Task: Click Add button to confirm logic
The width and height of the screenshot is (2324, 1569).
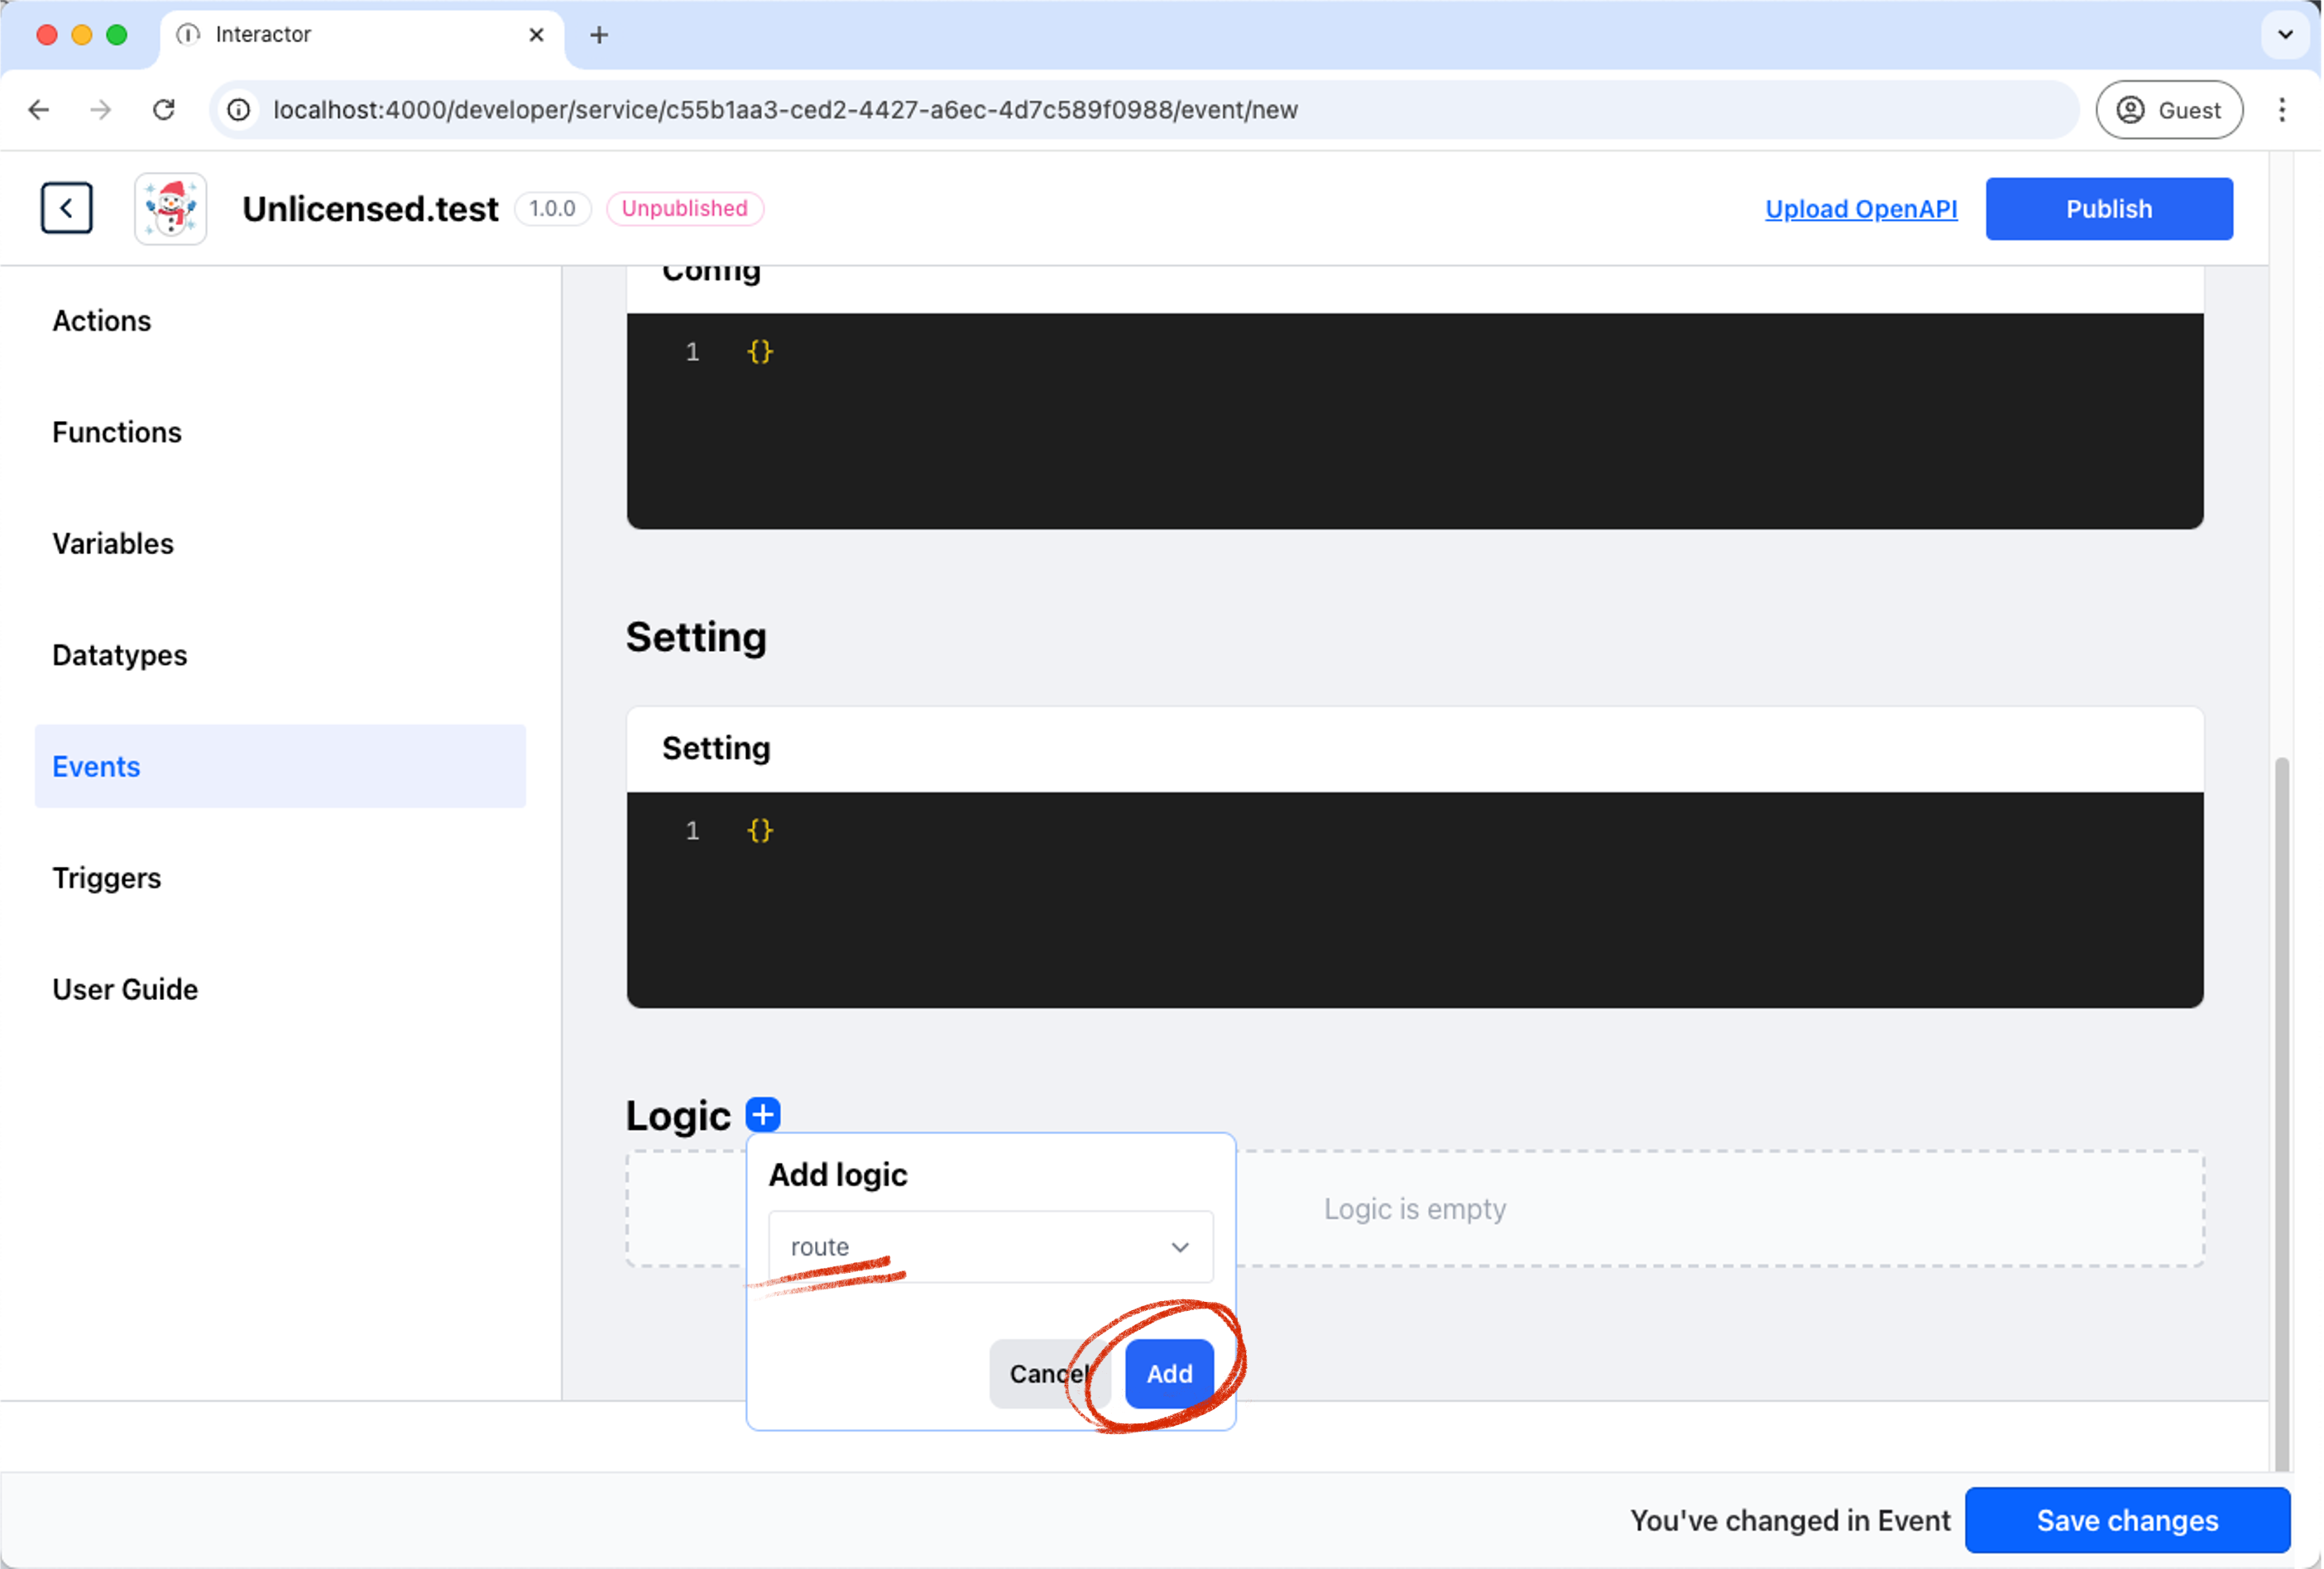Action: pos(1168,1373)
